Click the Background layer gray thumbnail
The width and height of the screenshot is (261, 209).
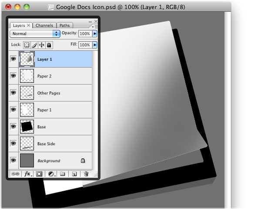point(27,160)
